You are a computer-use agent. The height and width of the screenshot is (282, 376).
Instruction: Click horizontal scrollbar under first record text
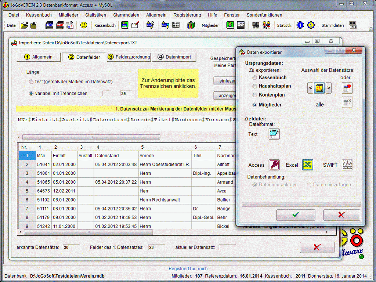click(91, 137)
